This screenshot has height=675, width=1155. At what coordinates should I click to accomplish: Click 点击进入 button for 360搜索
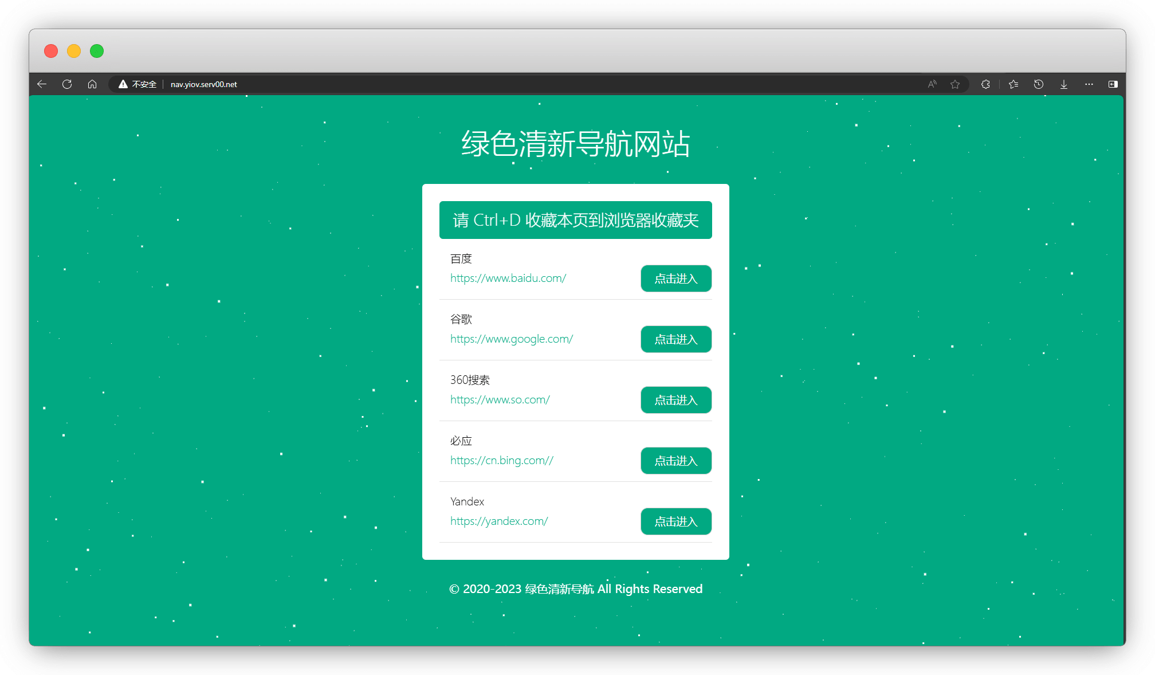coord(676,400)
